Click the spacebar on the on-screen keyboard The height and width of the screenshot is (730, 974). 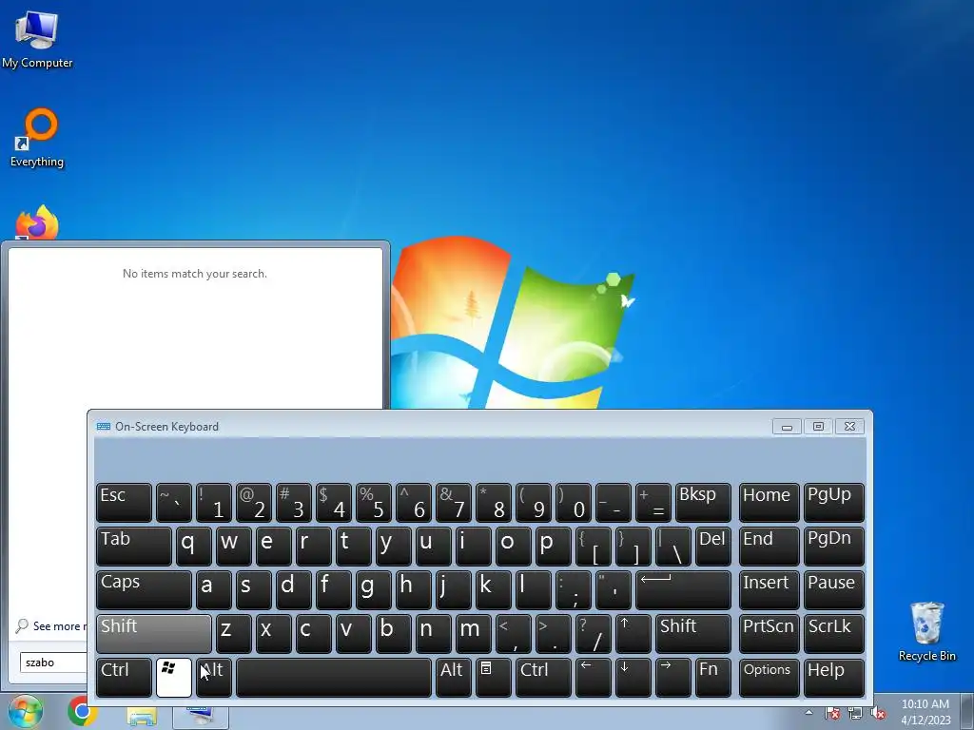pyautogui.click(x=334, y=677)
